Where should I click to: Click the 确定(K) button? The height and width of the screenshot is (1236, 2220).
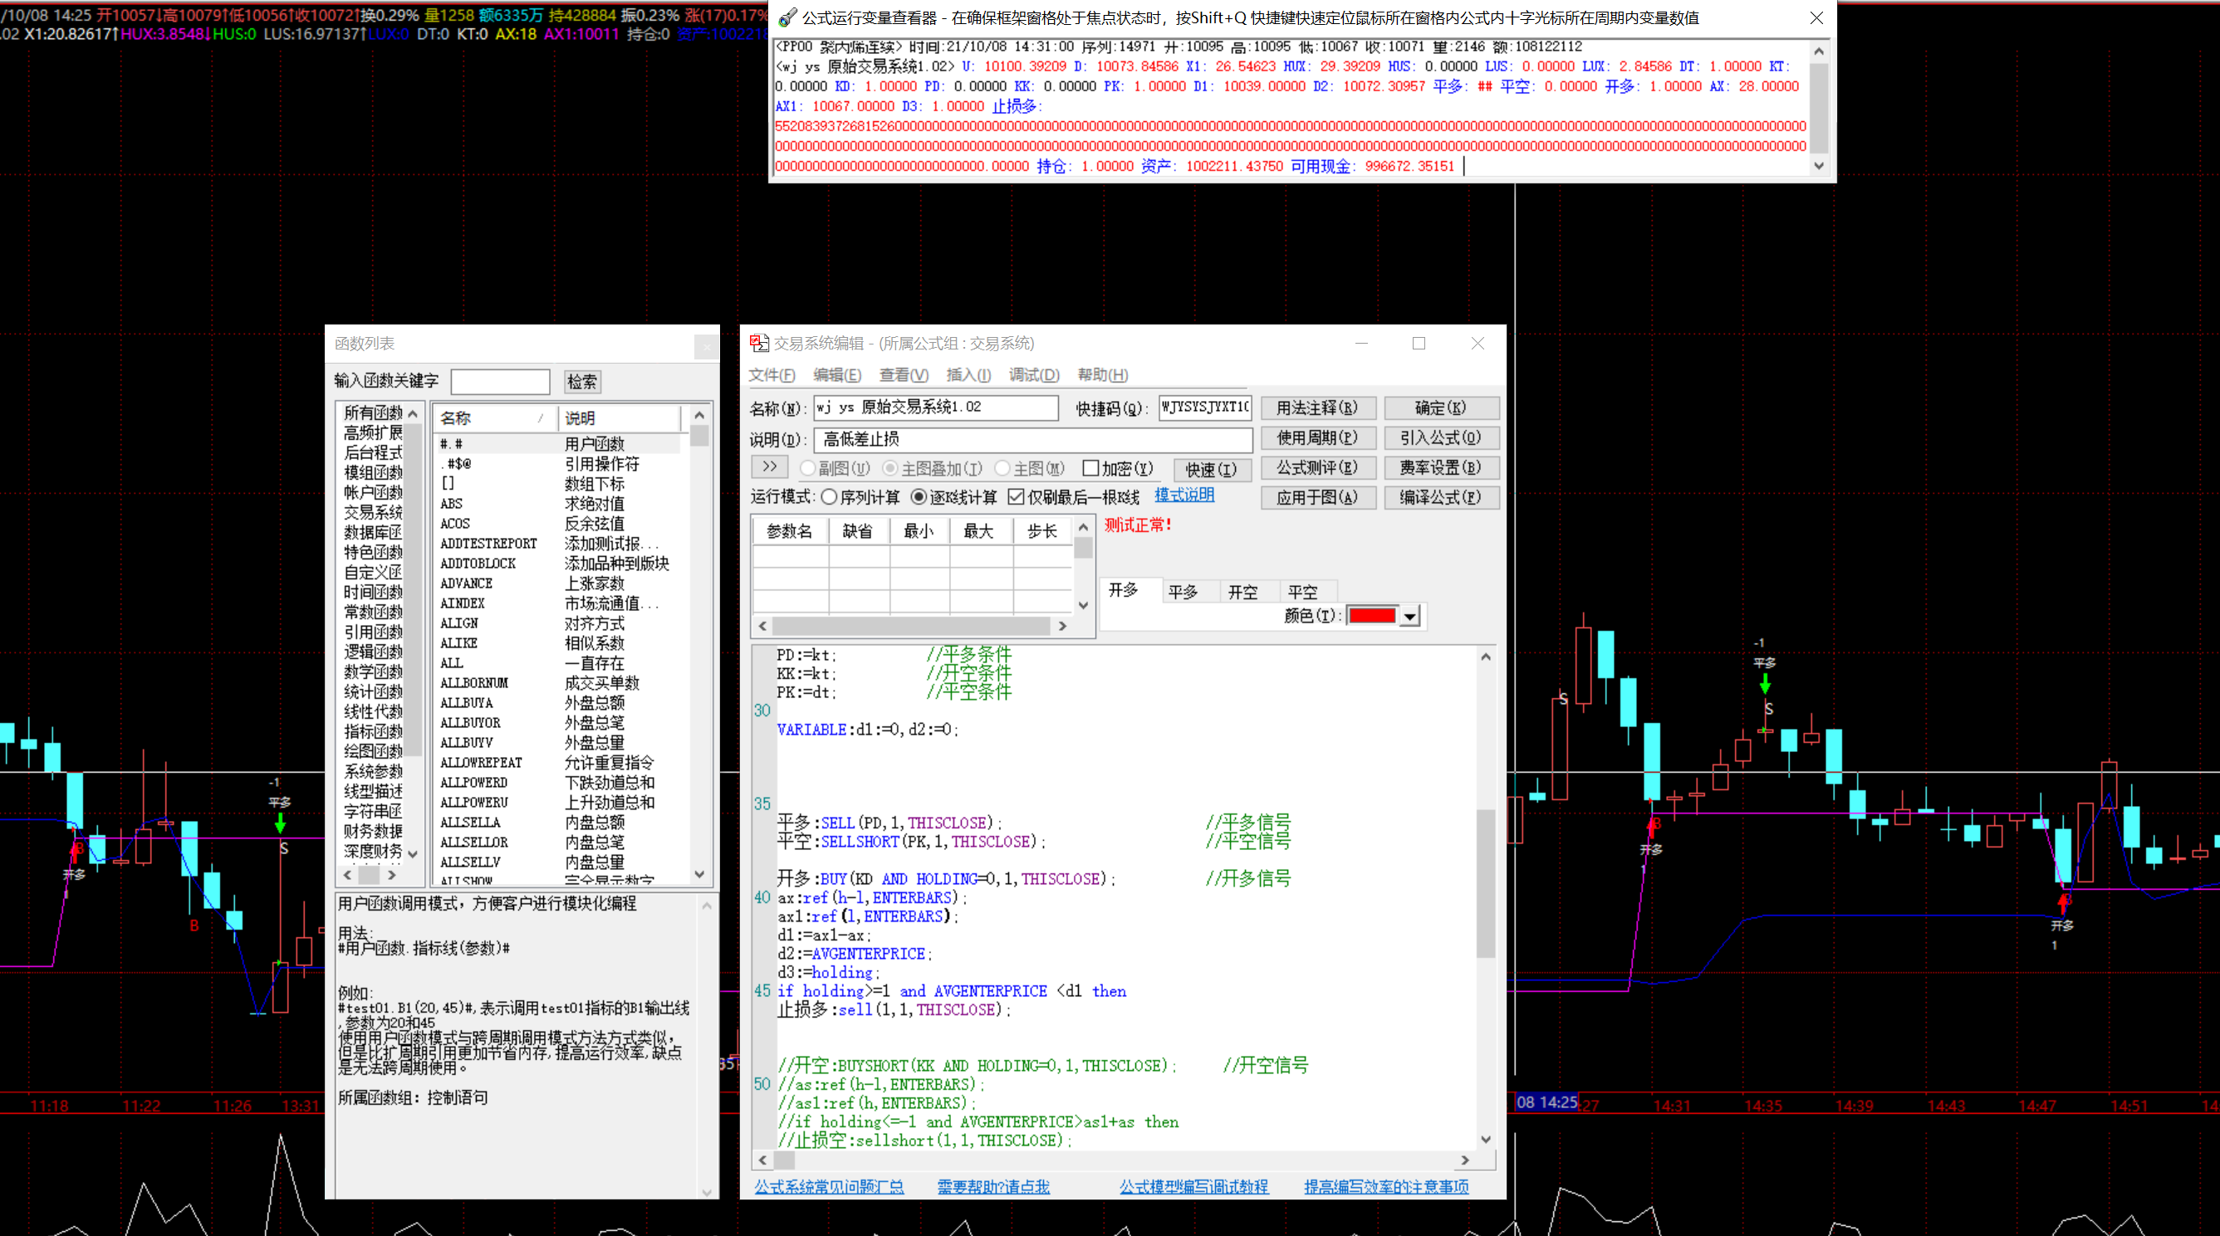point(1441,408)
